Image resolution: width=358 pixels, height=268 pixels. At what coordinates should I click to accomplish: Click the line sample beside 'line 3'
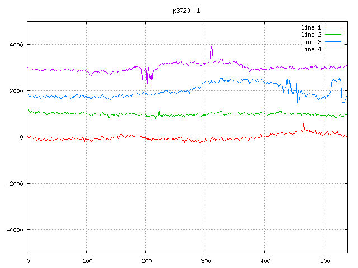tap(333, 42)
